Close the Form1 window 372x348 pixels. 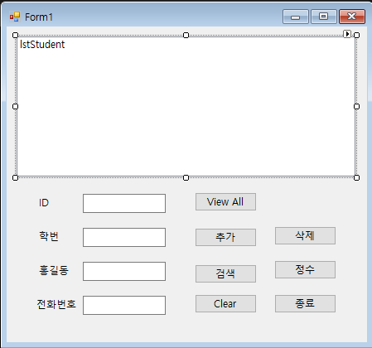[352, 17]
